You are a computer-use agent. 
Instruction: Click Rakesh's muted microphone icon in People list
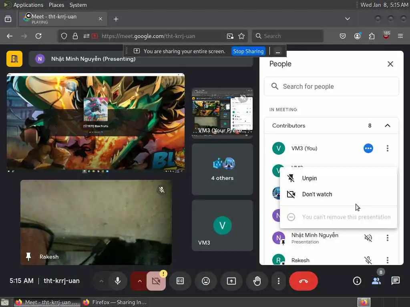[368, 260]
